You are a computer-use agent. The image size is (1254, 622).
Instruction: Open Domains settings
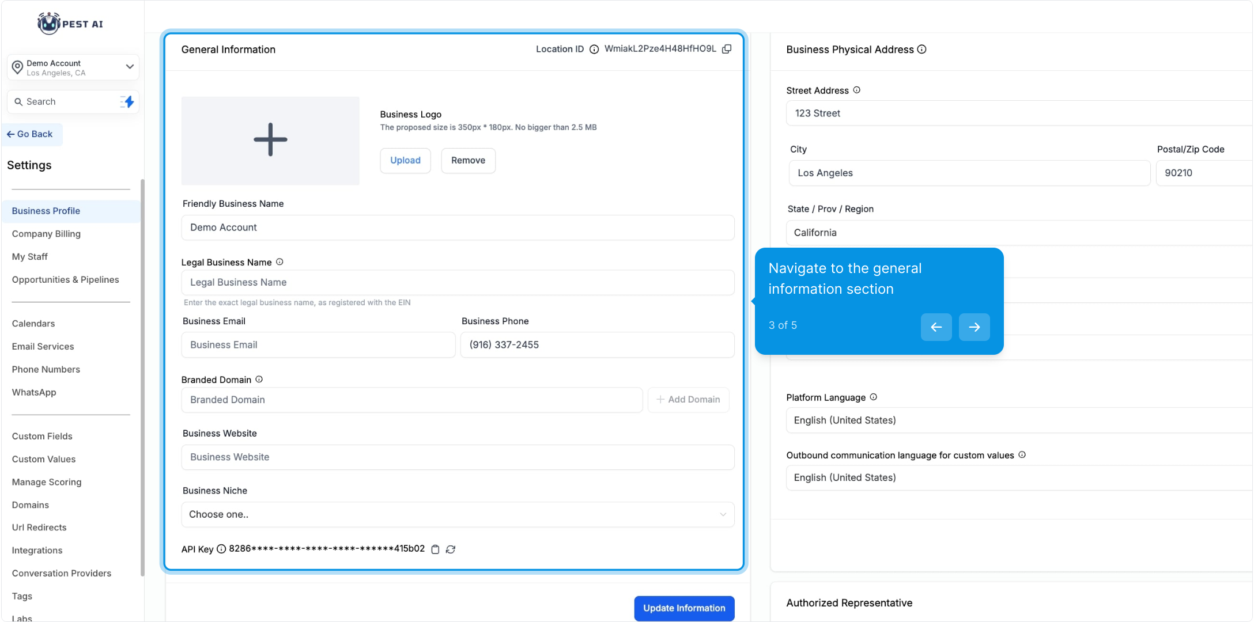click(x=31, y=505)
